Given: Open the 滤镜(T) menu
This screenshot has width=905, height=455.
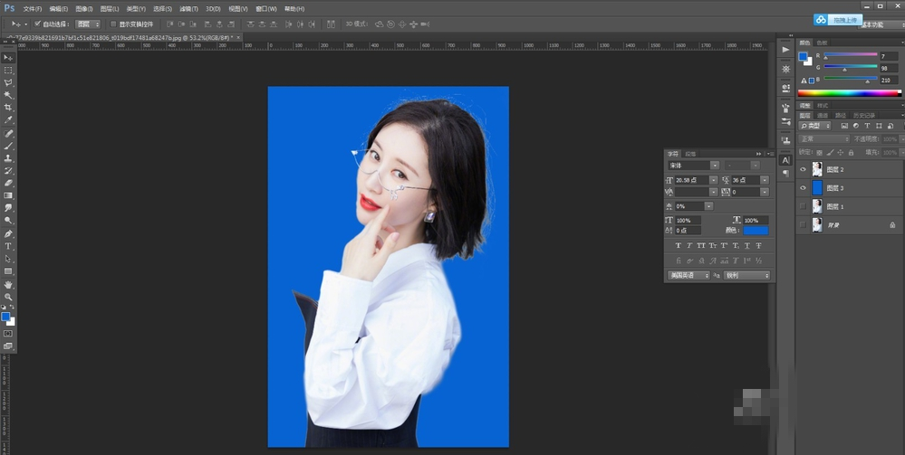Looking at the screenshot, I should coord(189,8).
